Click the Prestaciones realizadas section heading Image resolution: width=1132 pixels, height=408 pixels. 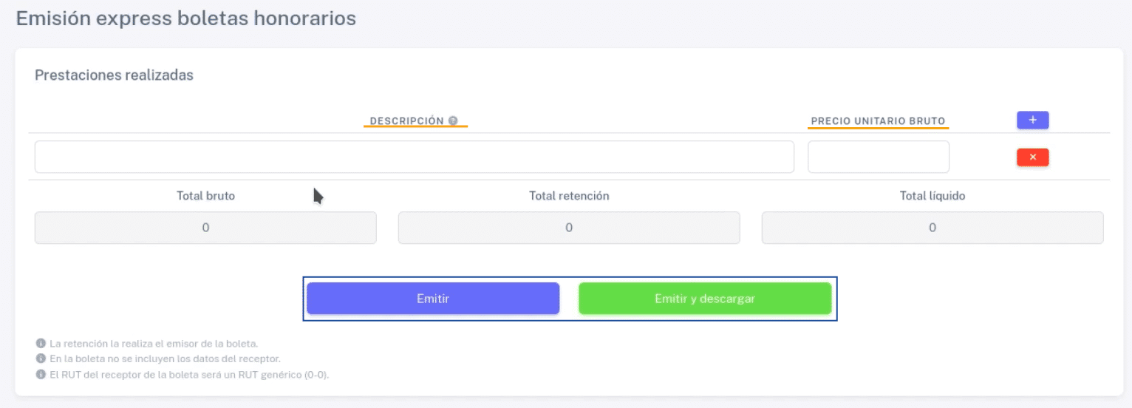click(114, 75)
